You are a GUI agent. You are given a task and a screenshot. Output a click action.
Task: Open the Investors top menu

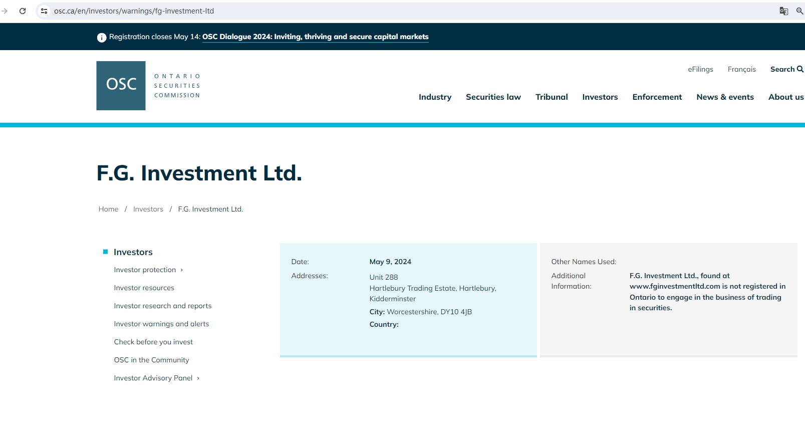600,97
